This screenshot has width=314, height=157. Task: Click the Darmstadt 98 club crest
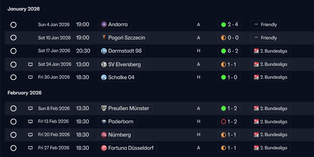point(104,51)
